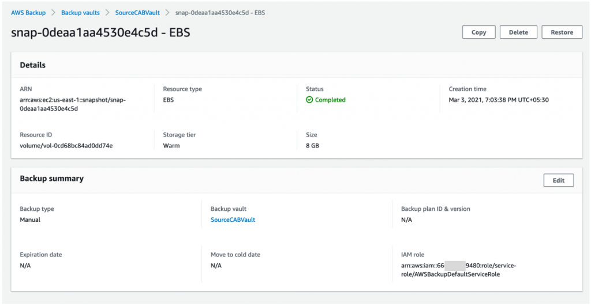Screen dimensions: 591x306
Task: Click the page title snap-0deaa1aa4530e4c5d - EBS
Action: 100,33
